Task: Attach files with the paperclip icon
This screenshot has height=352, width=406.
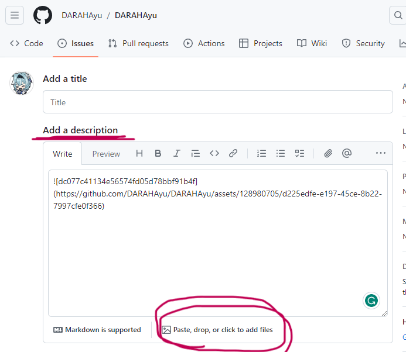Action: [328, 154]
